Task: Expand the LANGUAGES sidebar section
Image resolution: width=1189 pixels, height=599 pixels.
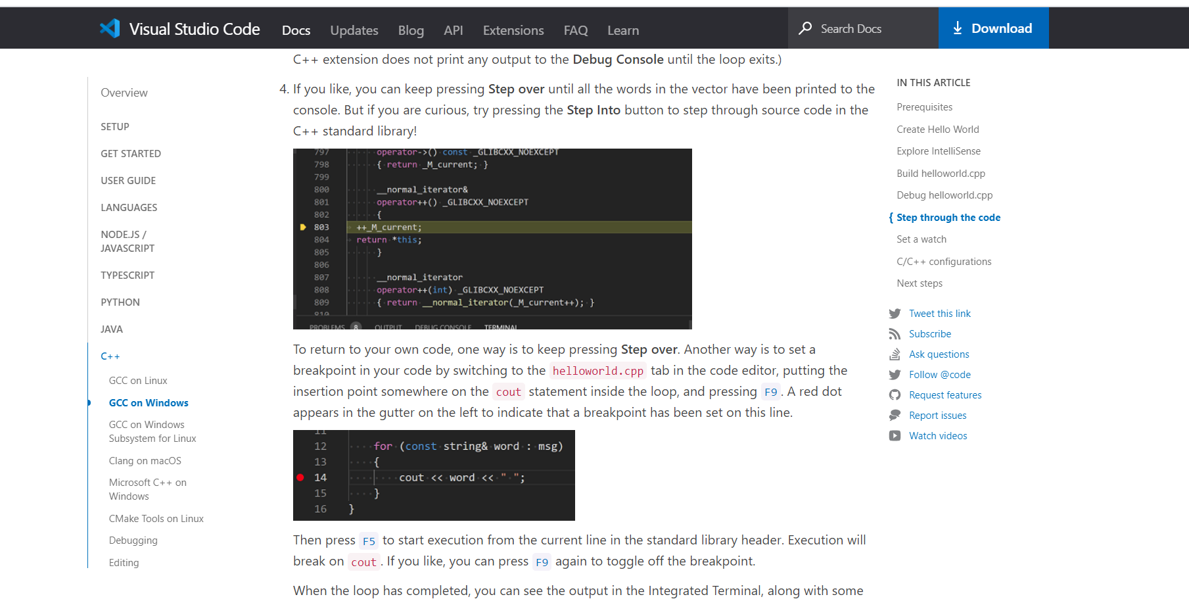Action: click(x=129, y=207)
